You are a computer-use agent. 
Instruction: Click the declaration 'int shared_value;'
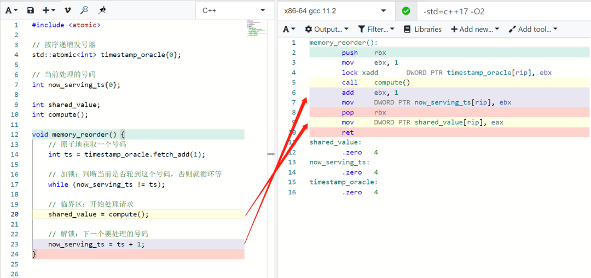pyautogui.click(x=66, y=105)
